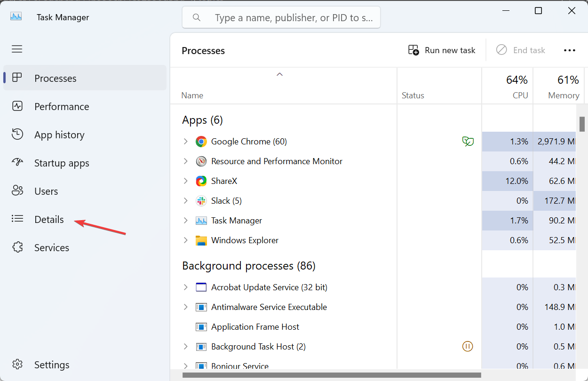Open the Services page
The image size is (588, 381).
click(85, 247)
